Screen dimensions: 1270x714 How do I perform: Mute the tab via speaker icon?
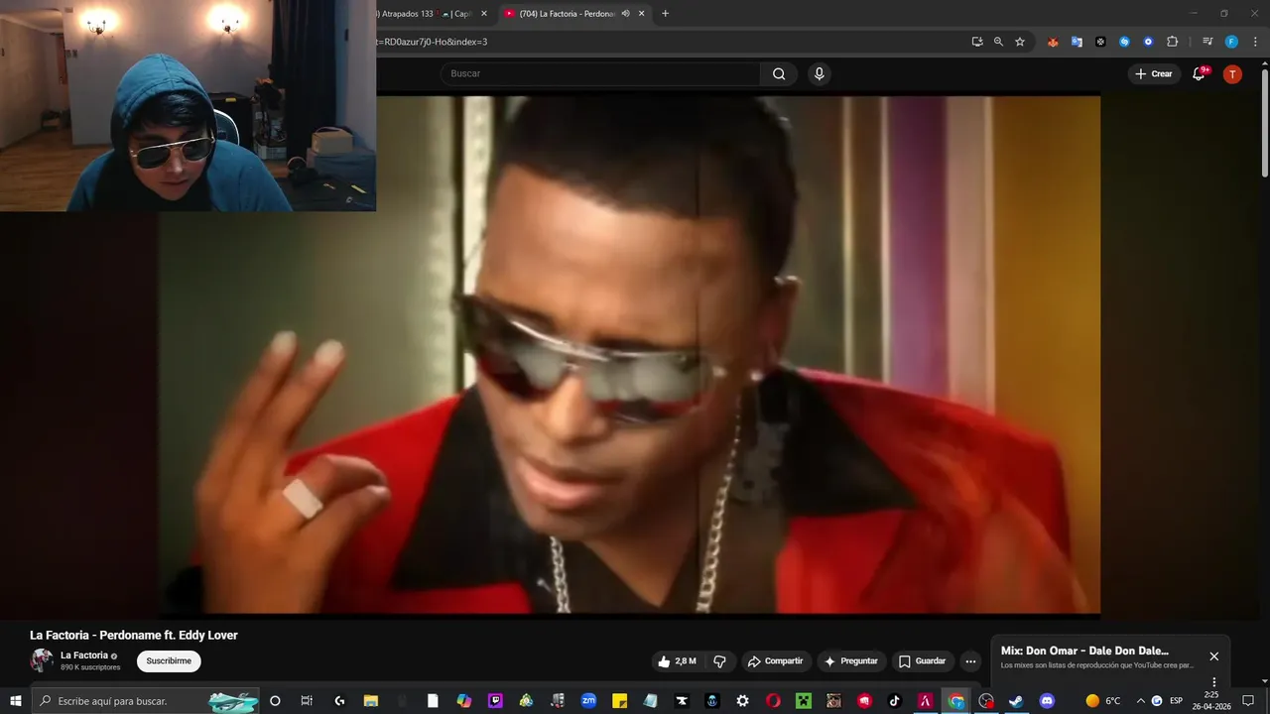tap(625, 14)
